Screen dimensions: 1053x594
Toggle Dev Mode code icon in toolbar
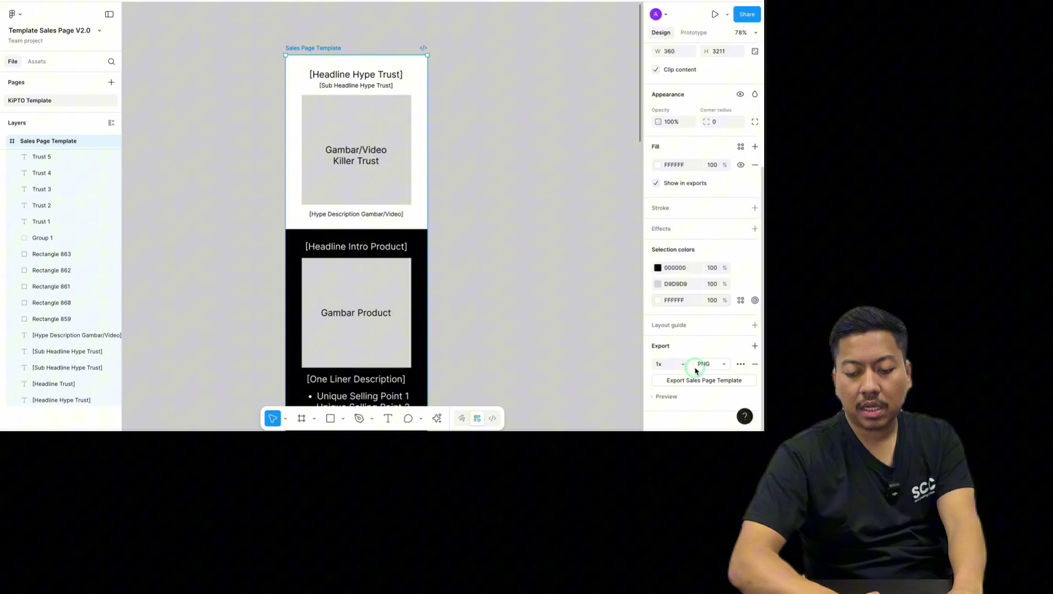(x=492, y=419)
